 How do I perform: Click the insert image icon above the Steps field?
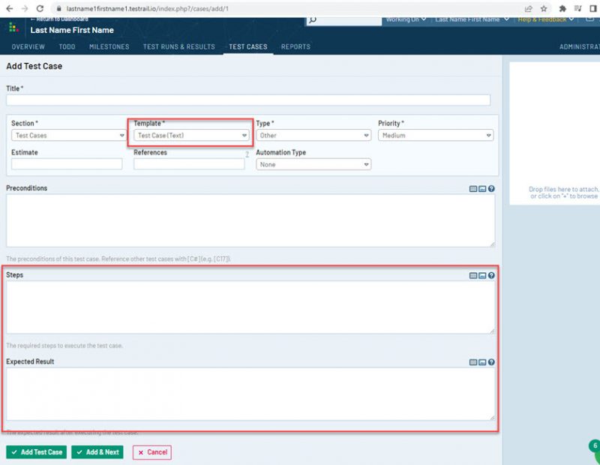coord(484,274)
